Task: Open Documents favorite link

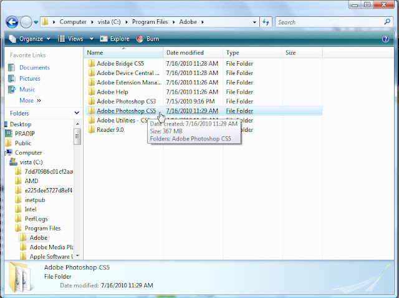Action: 34,67
